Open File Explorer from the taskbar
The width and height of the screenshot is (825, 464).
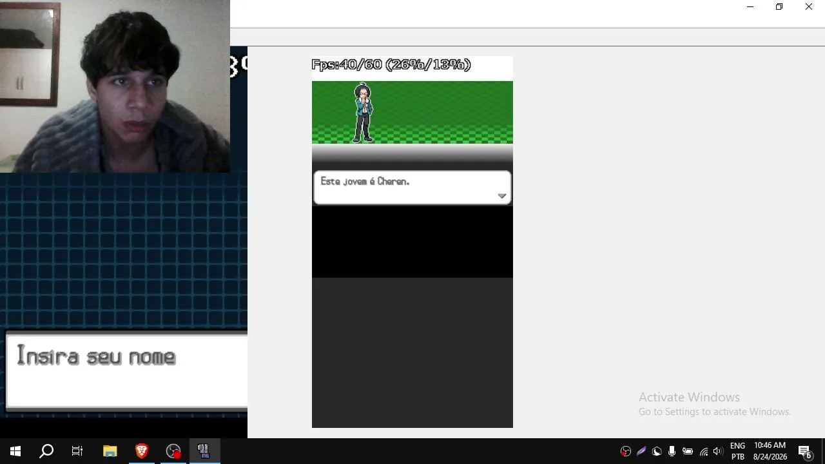110,451
